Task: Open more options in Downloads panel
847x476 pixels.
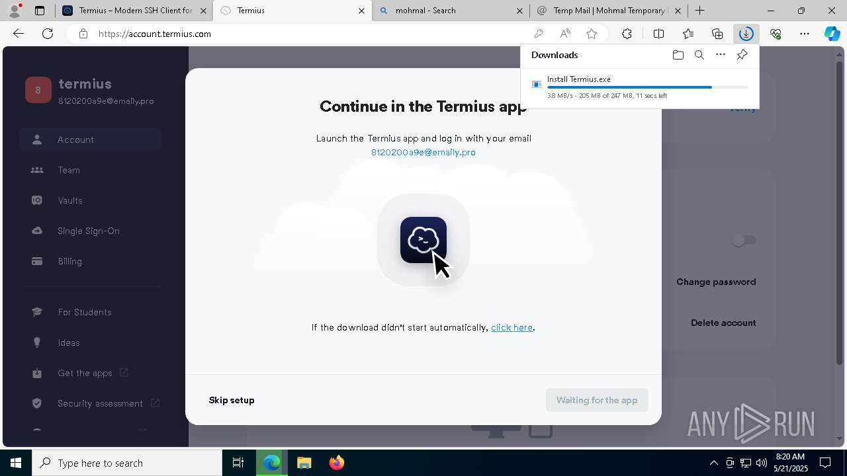Action: pyautogui.click(x=721, y=55)
